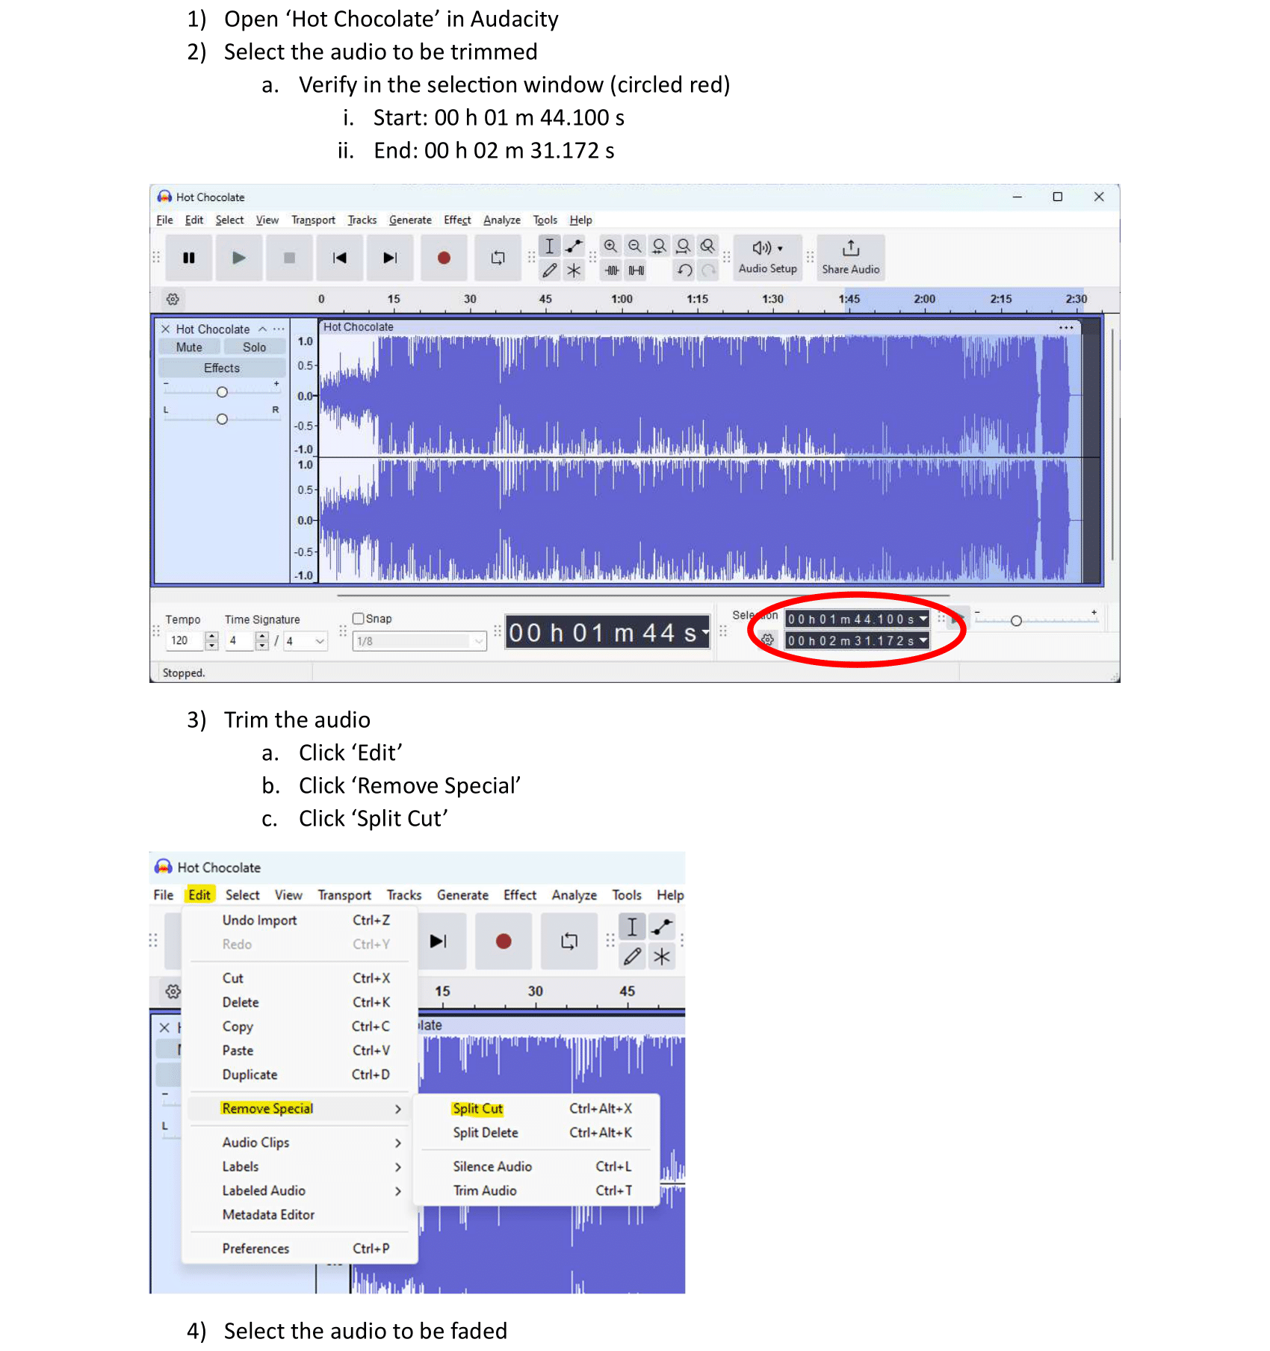Screen dimensions: 1270x1351
Task: Click the 1:00 mark on the timeline ruler
Action: coord(622,299)
